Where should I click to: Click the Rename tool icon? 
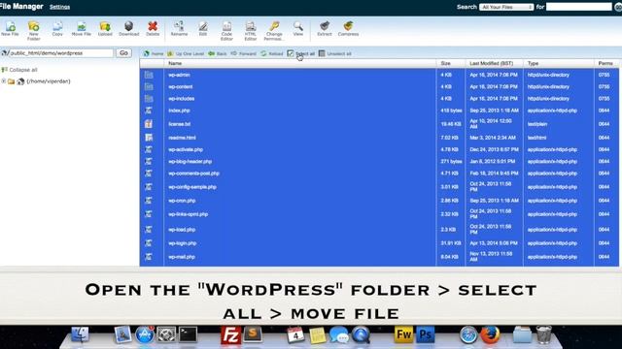179,29
